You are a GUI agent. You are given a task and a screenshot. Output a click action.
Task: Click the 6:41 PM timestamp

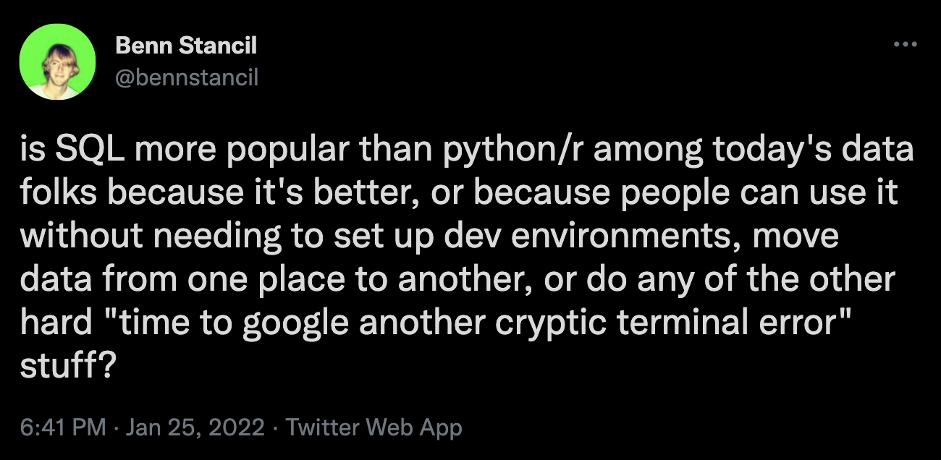(64, 427)
